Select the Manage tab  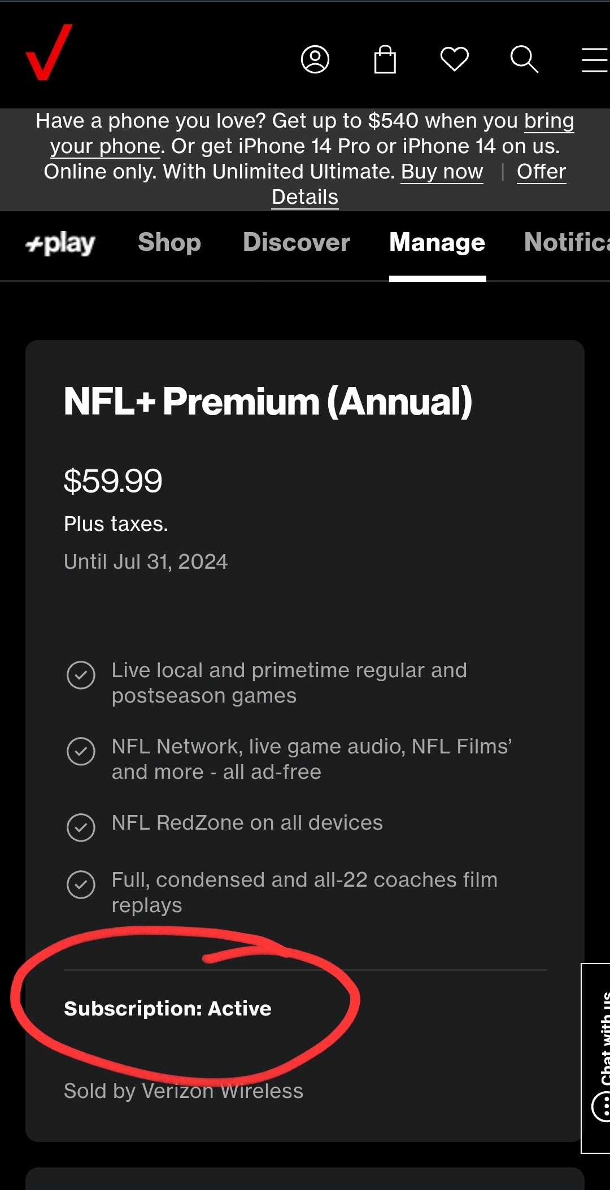437,242
